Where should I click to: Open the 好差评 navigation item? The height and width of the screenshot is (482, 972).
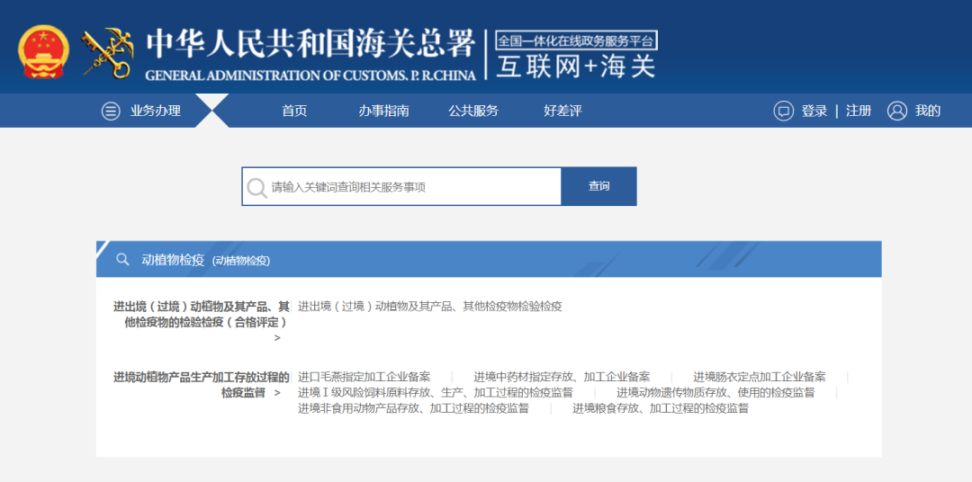click(562, 112)
